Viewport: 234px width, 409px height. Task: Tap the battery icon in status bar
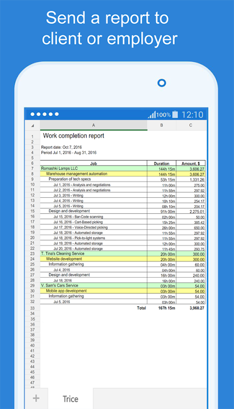tap(175, 114)
